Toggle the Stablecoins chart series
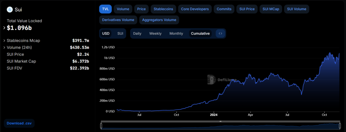Viewport: 346px width, 132px height. pyautogui.click(x=163, y=9)
